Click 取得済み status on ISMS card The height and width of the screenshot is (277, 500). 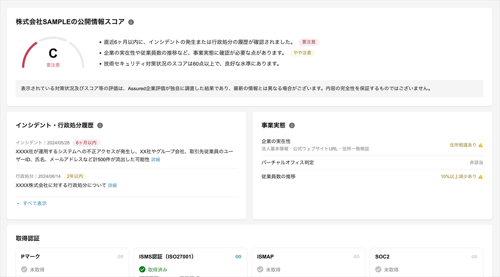[158, 270]
